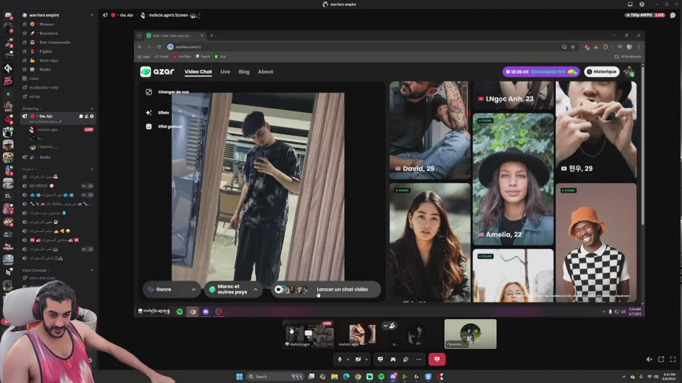This screenshot has width=682, height=383.
Task: Click Changer de vue in Azar
Action: tap(168, 92)
